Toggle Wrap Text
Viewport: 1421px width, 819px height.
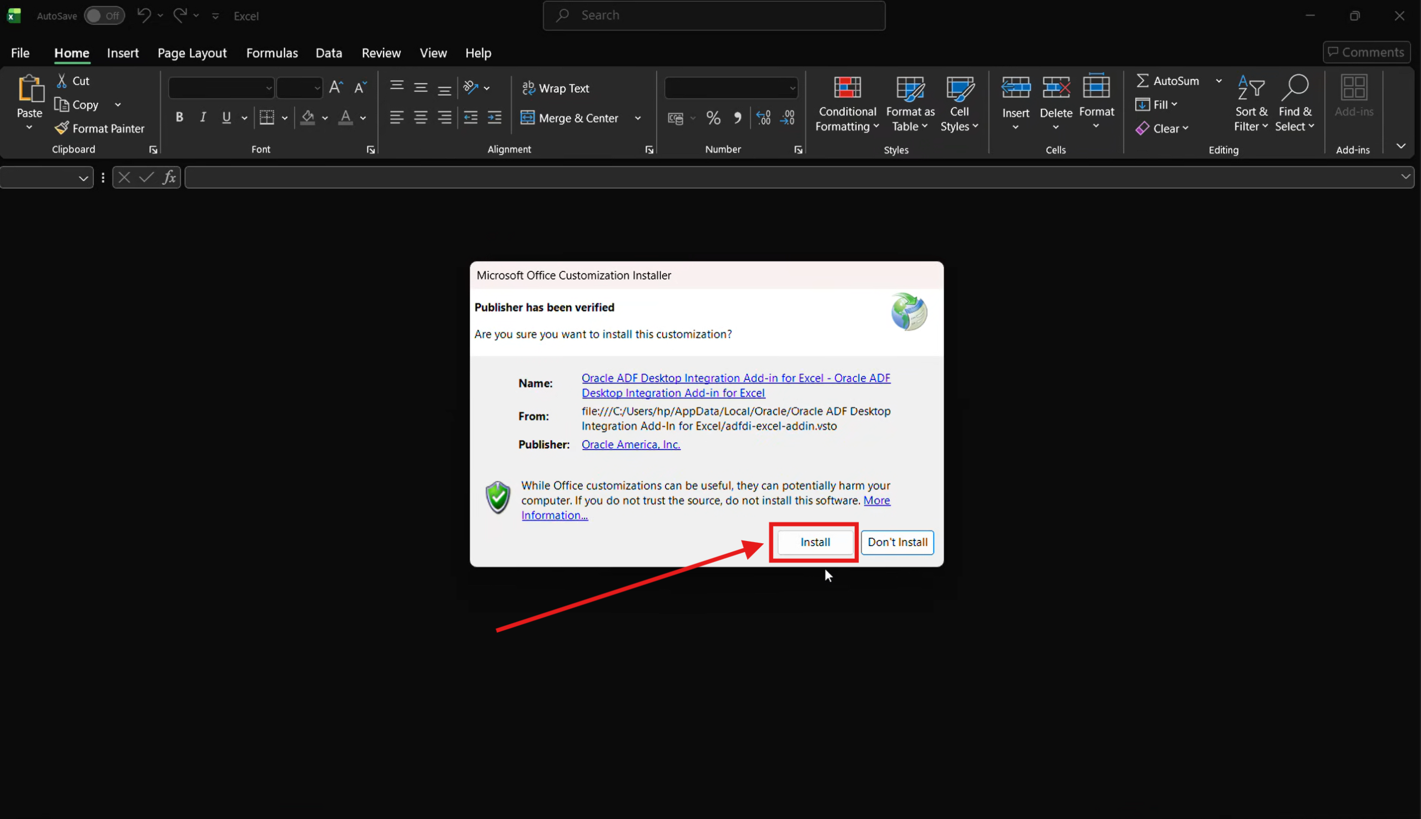[555, 88]
